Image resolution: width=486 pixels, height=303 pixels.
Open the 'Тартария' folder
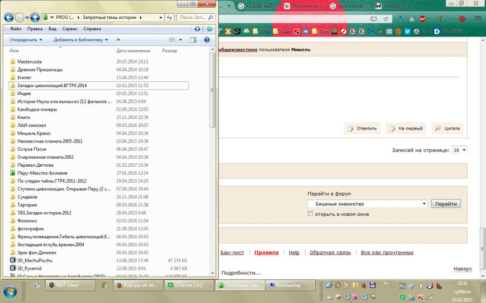[x=28, y=204]
